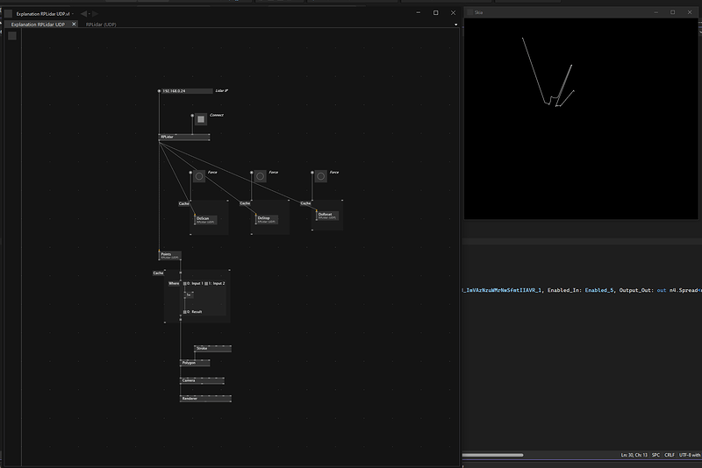702x468 pixels.
Task: Click the Output_Out parameter in code editor
Action: click(636, 290)
